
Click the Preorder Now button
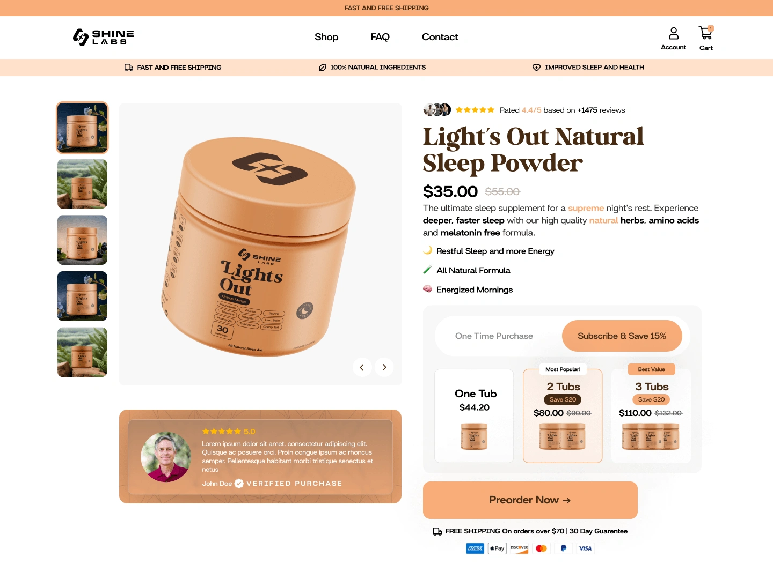[x=530, y=500]
